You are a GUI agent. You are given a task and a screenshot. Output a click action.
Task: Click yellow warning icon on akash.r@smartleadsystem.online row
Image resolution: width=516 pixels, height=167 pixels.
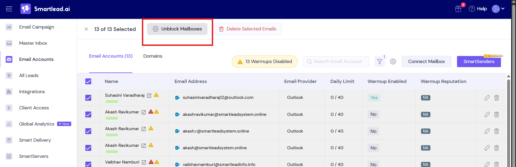151,128
